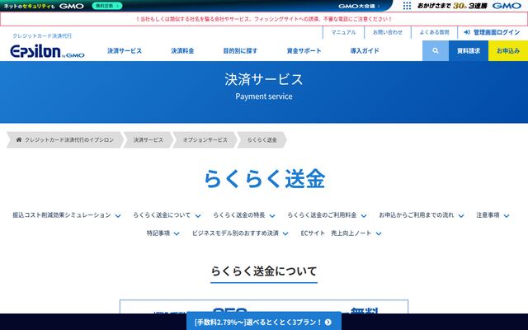Go to クレジットカード決済代行のイプシロン breadcrumb
Viewport: 528px width, 330px height.
(65, 139)
